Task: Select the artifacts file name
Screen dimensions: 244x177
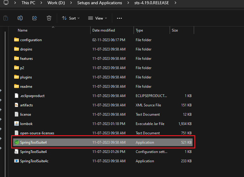Action: tap(26, 105)
